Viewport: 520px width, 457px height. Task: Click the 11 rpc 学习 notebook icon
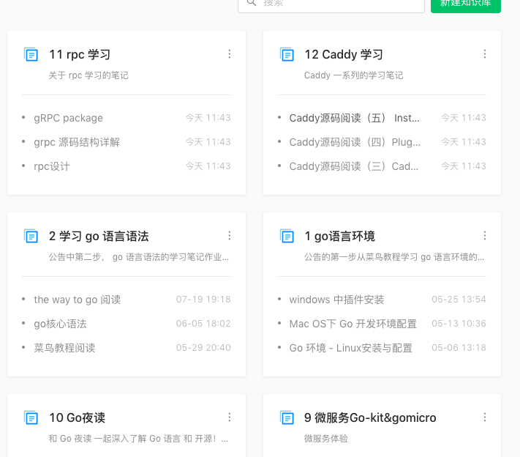click(31, 54)
